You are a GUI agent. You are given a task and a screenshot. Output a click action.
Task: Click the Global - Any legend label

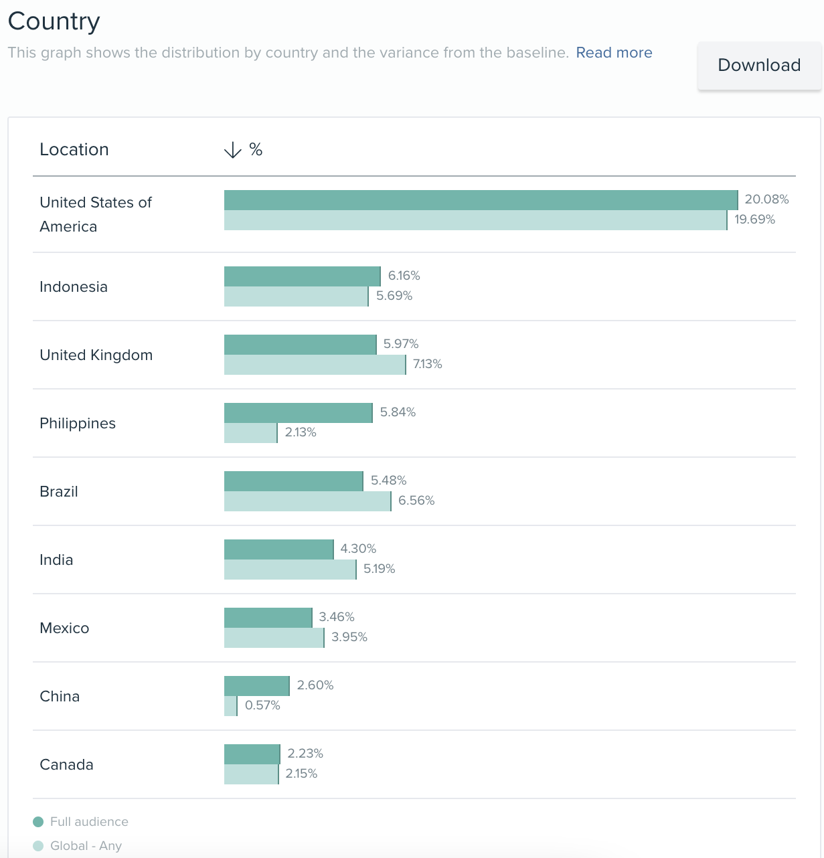tap(86, 846)
